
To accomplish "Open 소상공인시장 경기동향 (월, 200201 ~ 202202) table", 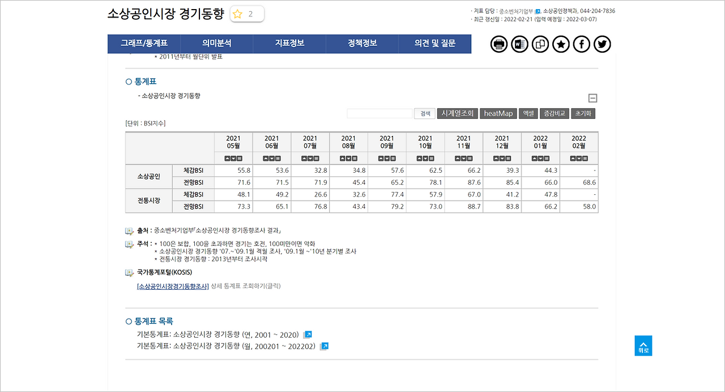I will pos(244,346).
